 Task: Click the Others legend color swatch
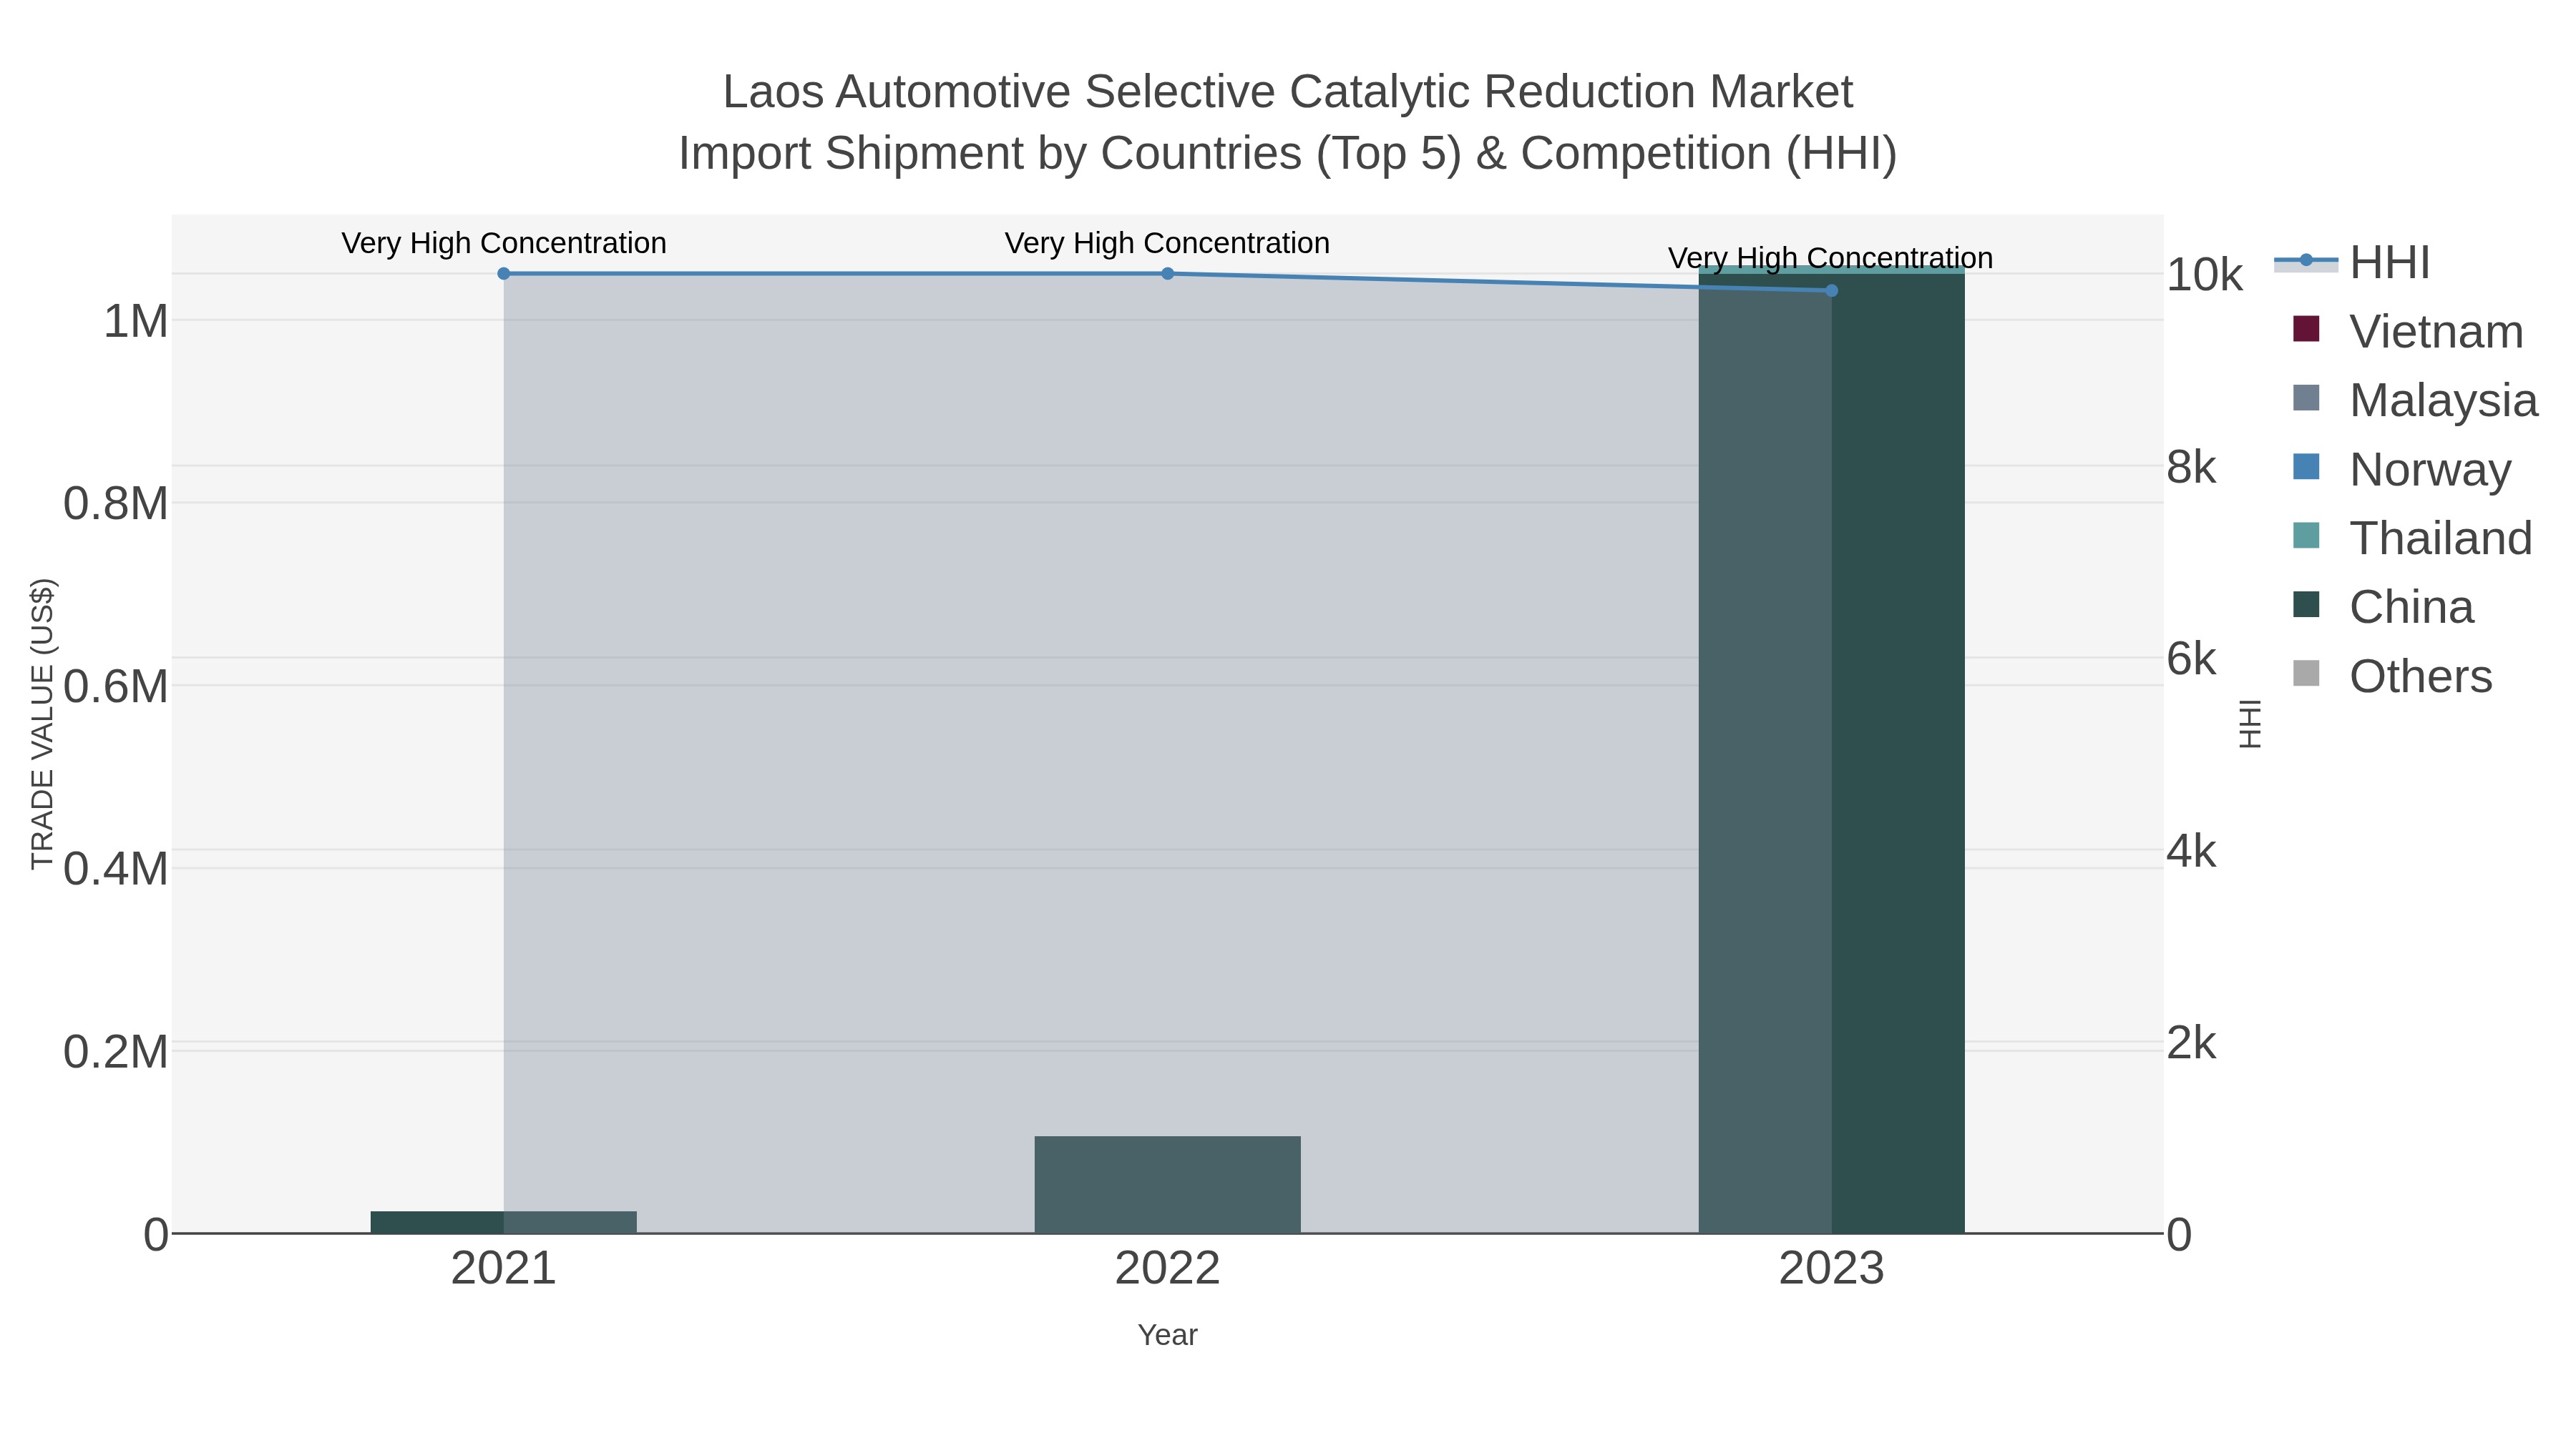pyautogui.click(x=2306, y=674)
